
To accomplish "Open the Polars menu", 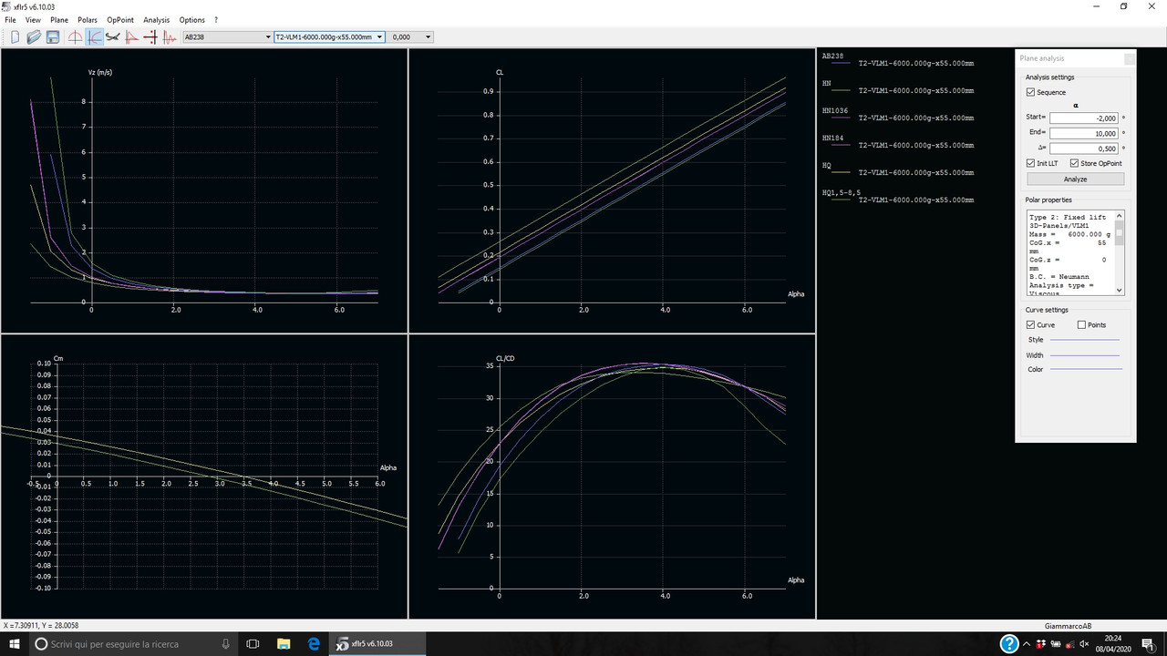I will click(x=88, y=20).
